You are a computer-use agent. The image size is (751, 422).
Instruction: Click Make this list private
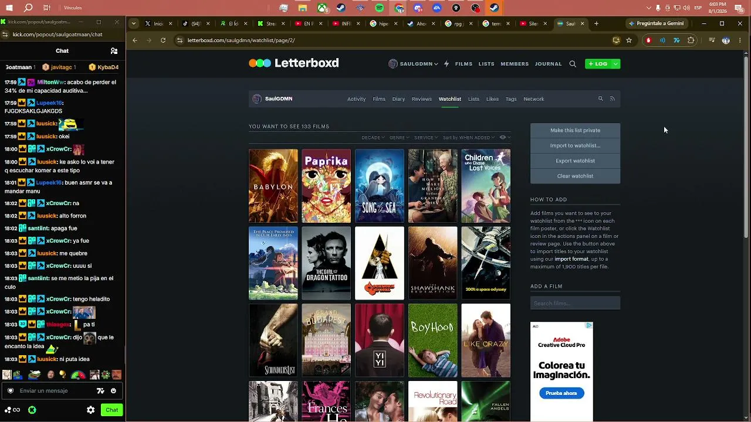pos(575,130)
